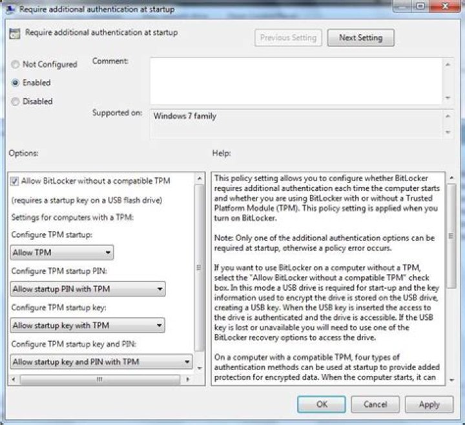
Task: Click the 'Options:' label
Action: click(x=23, y=153)
